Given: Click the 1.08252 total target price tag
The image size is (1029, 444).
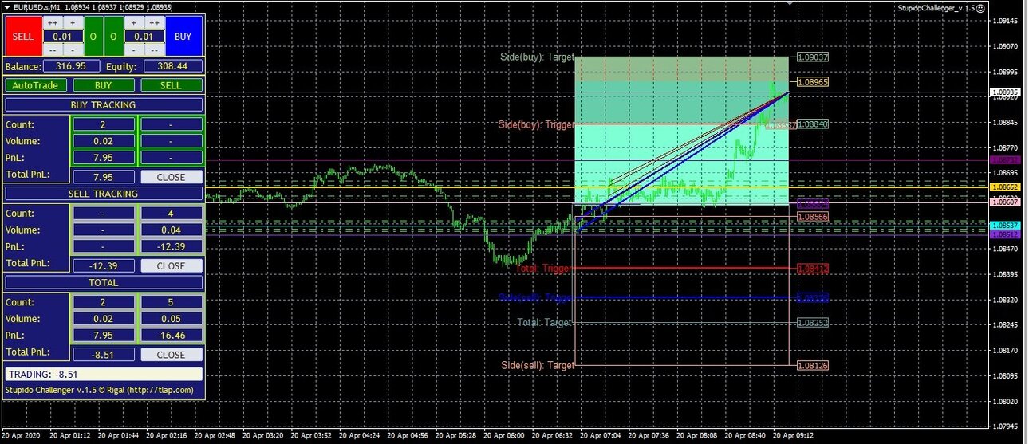Looking at the screenshot, I should pos(814,323).
